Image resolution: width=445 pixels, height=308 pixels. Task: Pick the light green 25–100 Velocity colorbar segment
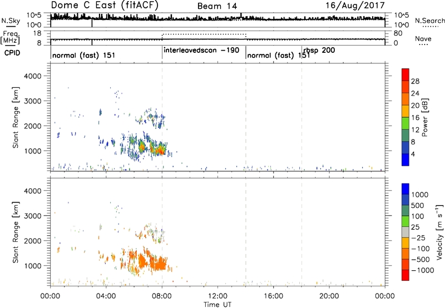pyautogui.click(x=406, y=221)
